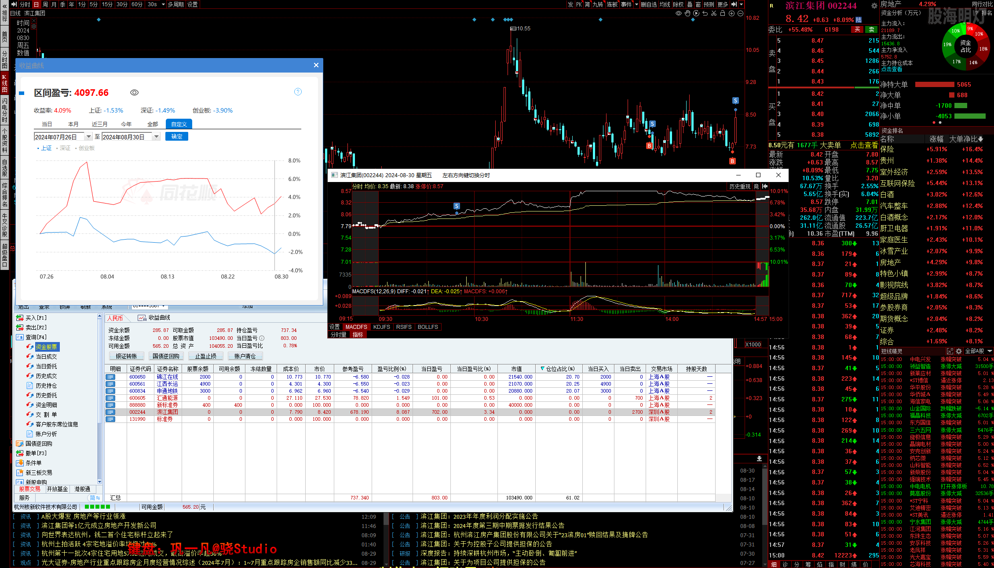Image resolution: width=994 pixels, height=568 pixels.
Task: Select the hand pan tool on the chart
Action: [x=687, y=13]
